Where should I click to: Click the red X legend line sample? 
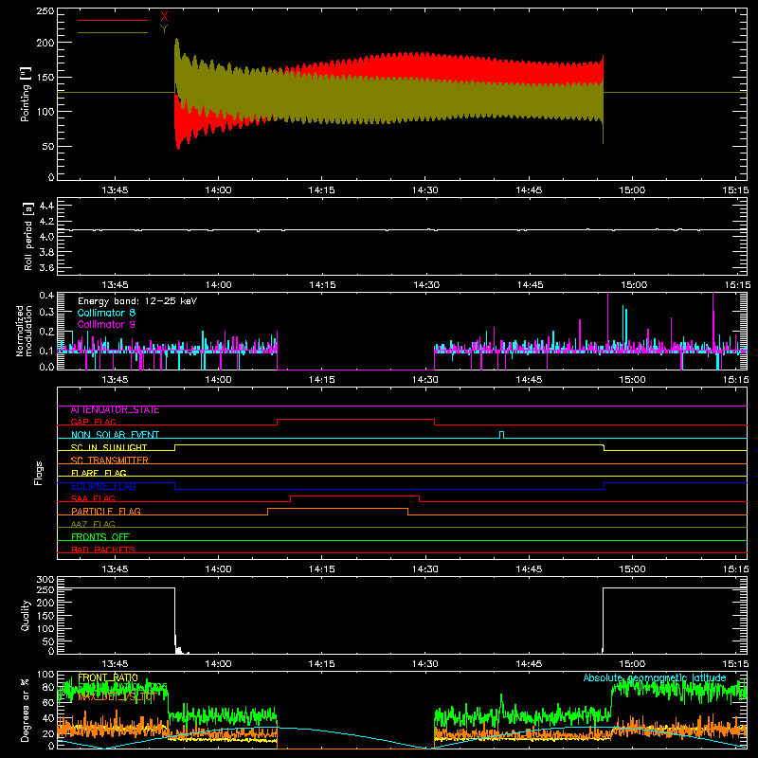pos(112,20)
